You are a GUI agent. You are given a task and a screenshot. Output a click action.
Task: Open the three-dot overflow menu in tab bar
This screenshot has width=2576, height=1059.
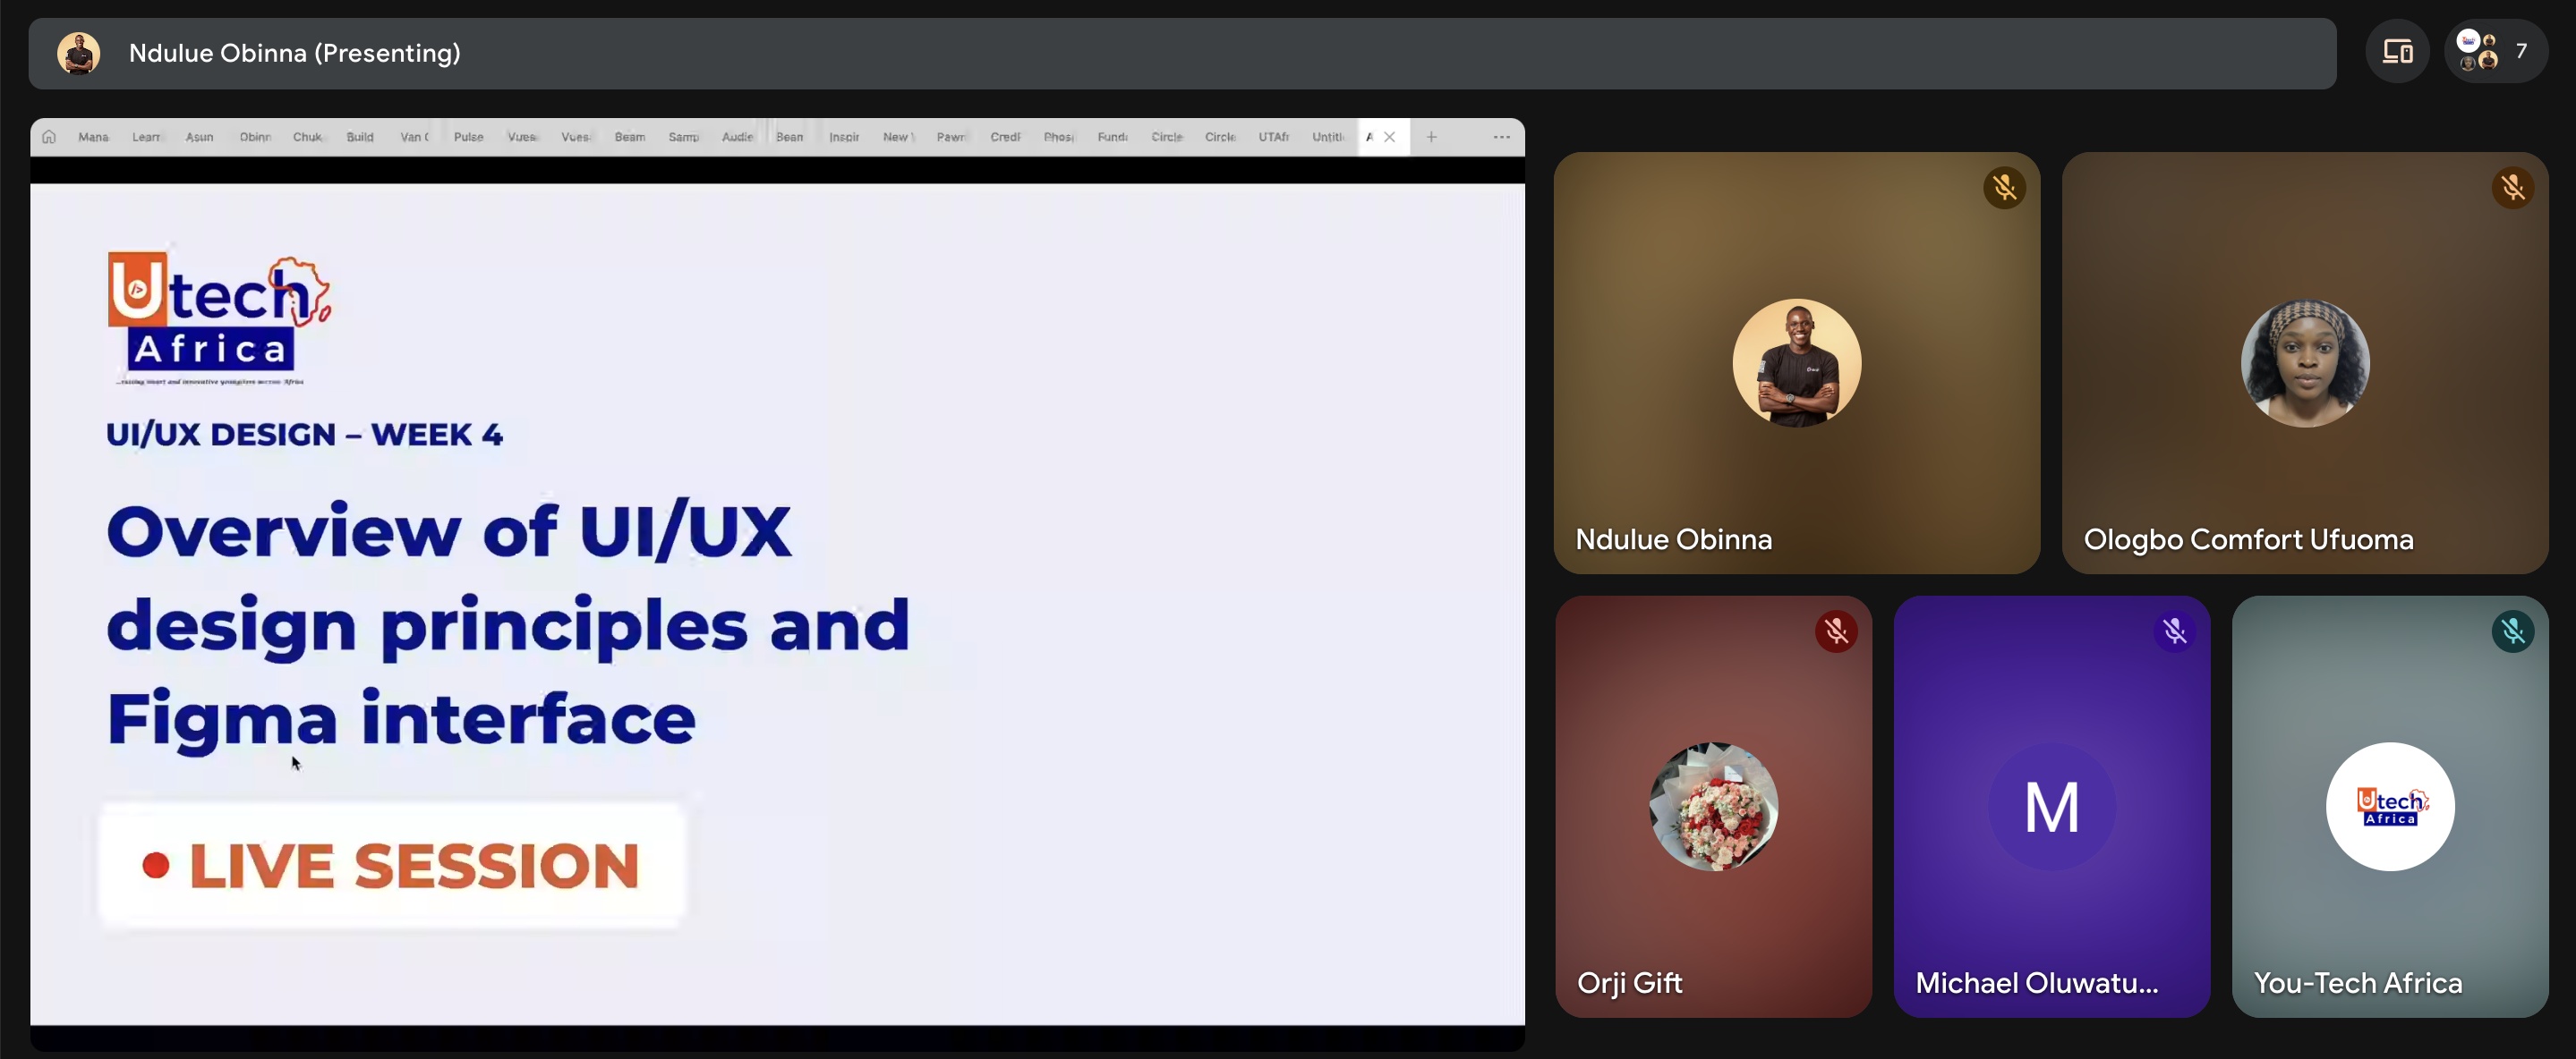[1502, 137]
